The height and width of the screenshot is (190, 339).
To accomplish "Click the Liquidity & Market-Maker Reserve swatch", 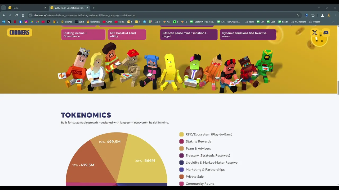I will [181, 163].
